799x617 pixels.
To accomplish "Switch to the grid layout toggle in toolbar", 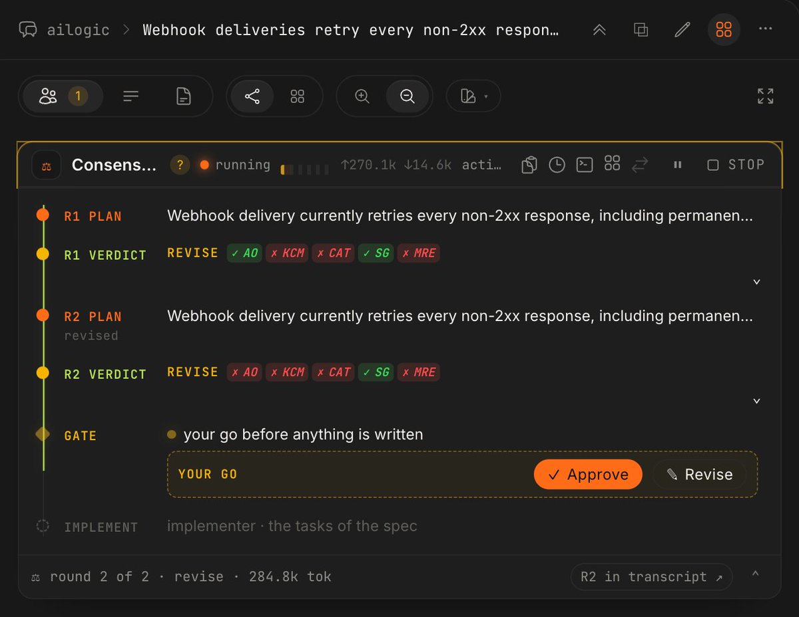I will [298, 96].
